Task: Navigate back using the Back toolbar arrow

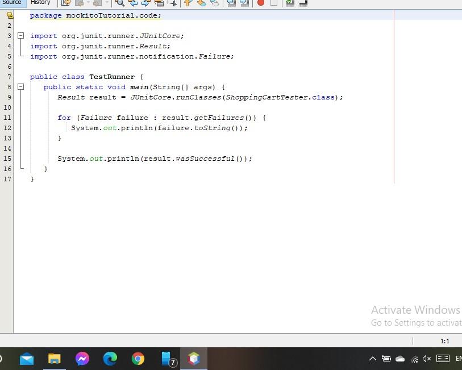Action: coord(80,3)
